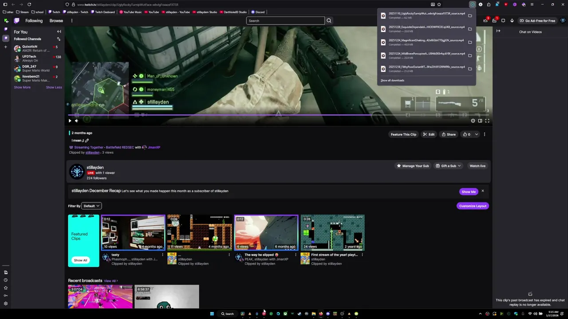Open Twitch notifications inbox icon
Viewport: 568px width, 319px height.
click(494, 21)
